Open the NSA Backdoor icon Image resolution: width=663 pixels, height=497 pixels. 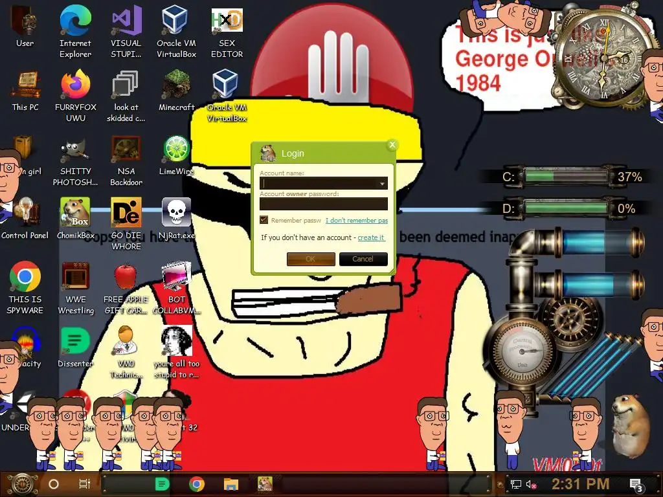tap(126, 160)
